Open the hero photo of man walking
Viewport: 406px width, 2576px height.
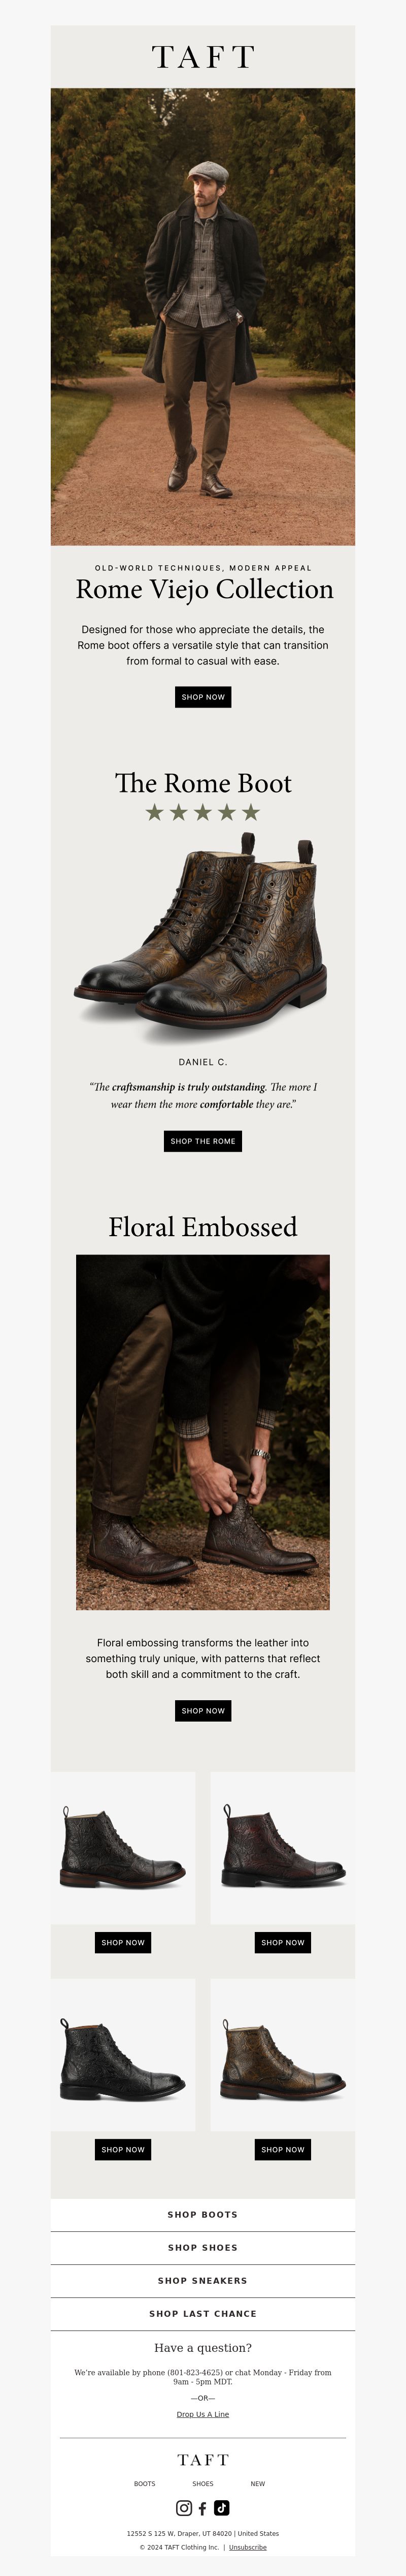click(x=202, y=316)
